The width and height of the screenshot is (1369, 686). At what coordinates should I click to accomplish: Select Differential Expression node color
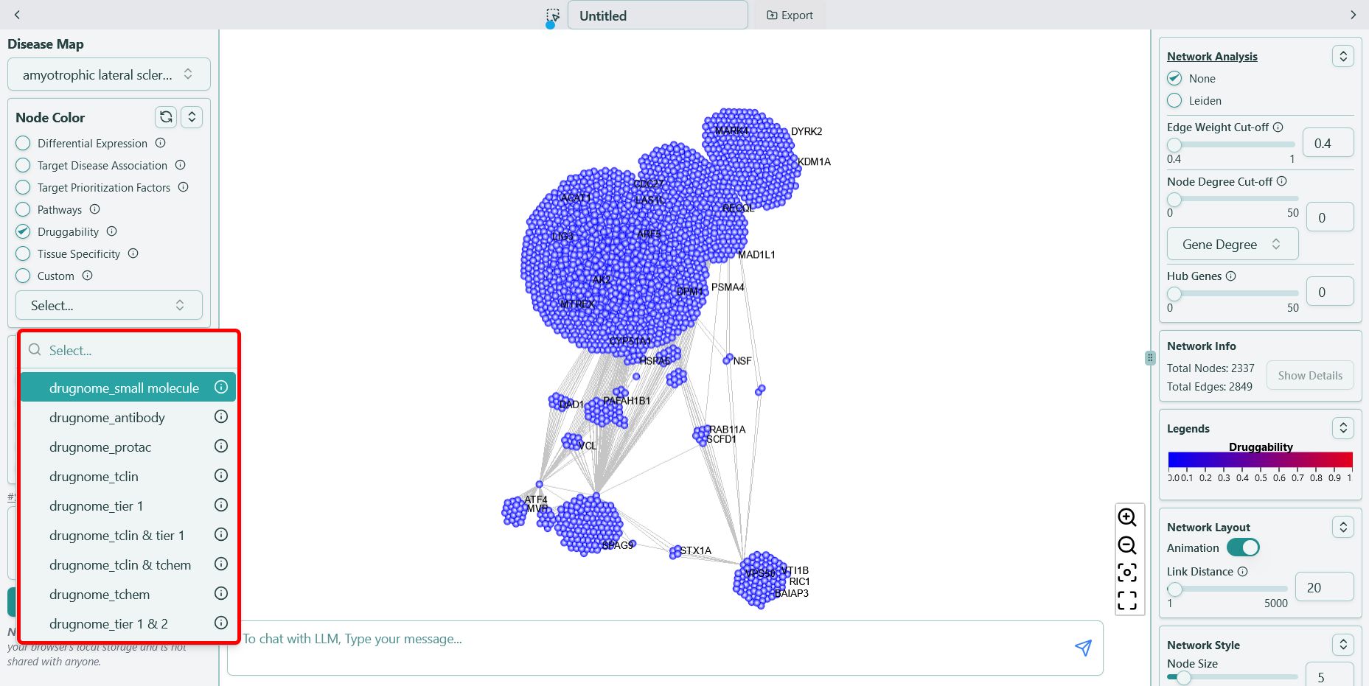(x=24, y=143)
